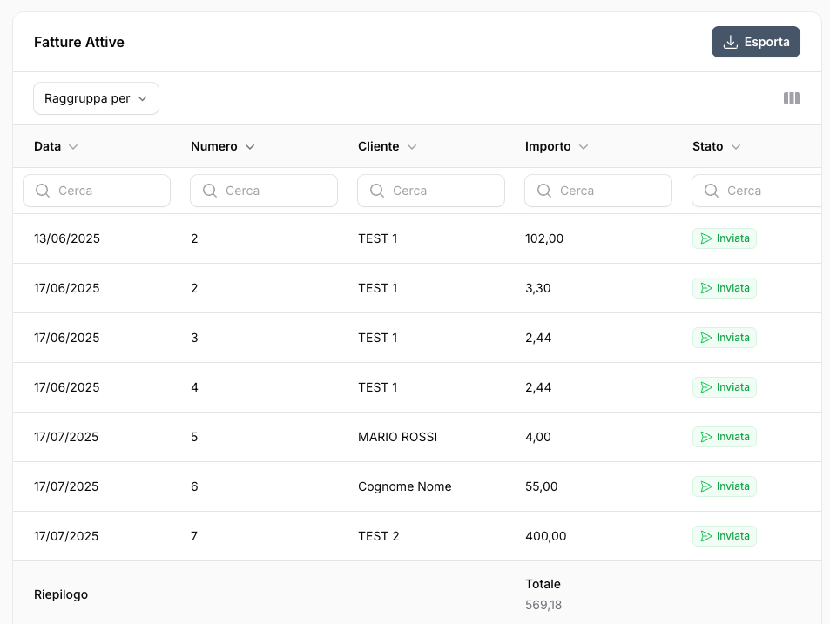Click Inviata badge for 13/06/2025 invoice
Image resolution: width=830 pixels, height=624 pixels.
pyautogui.click(x=725, y=238)
